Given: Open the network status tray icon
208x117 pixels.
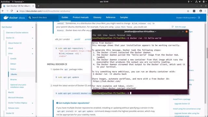Looking at the screenshot, I should point(196,2).
